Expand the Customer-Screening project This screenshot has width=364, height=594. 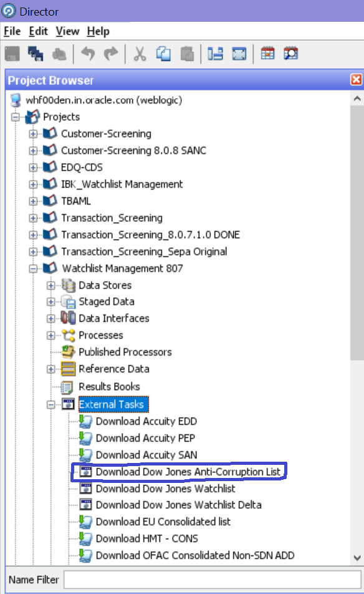(x=33, y=134)
